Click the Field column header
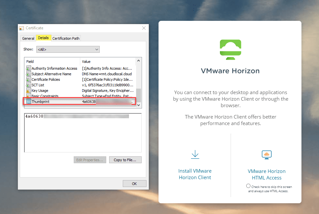319x214 pixels. pos(52,62)
